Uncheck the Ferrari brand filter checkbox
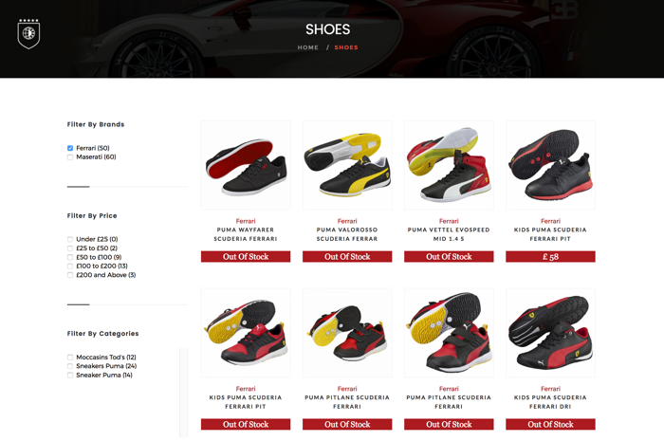 (70, 148)
